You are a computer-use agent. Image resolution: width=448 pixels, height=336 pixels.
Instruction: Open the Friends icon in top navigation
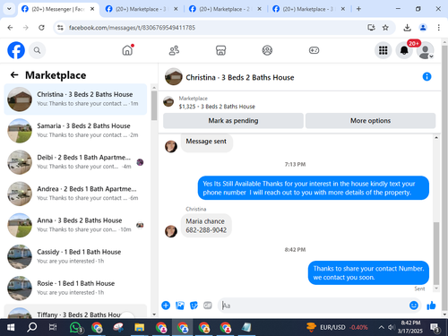coord(174,50)
